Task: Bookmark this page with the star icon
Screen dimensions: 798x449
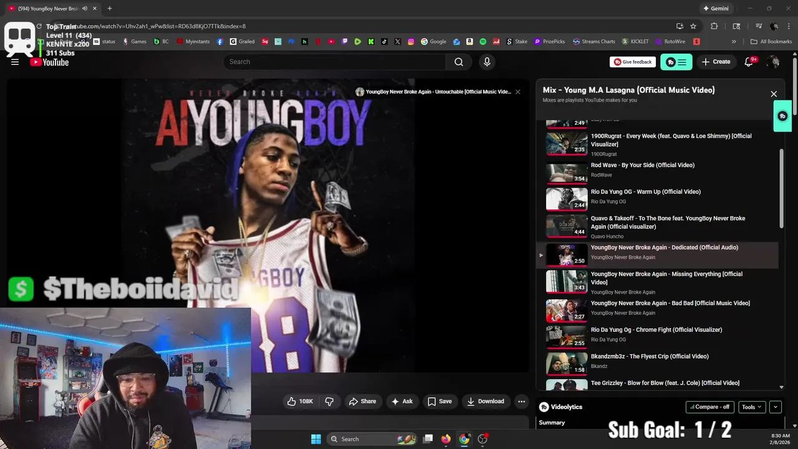Action: point(693,26)
